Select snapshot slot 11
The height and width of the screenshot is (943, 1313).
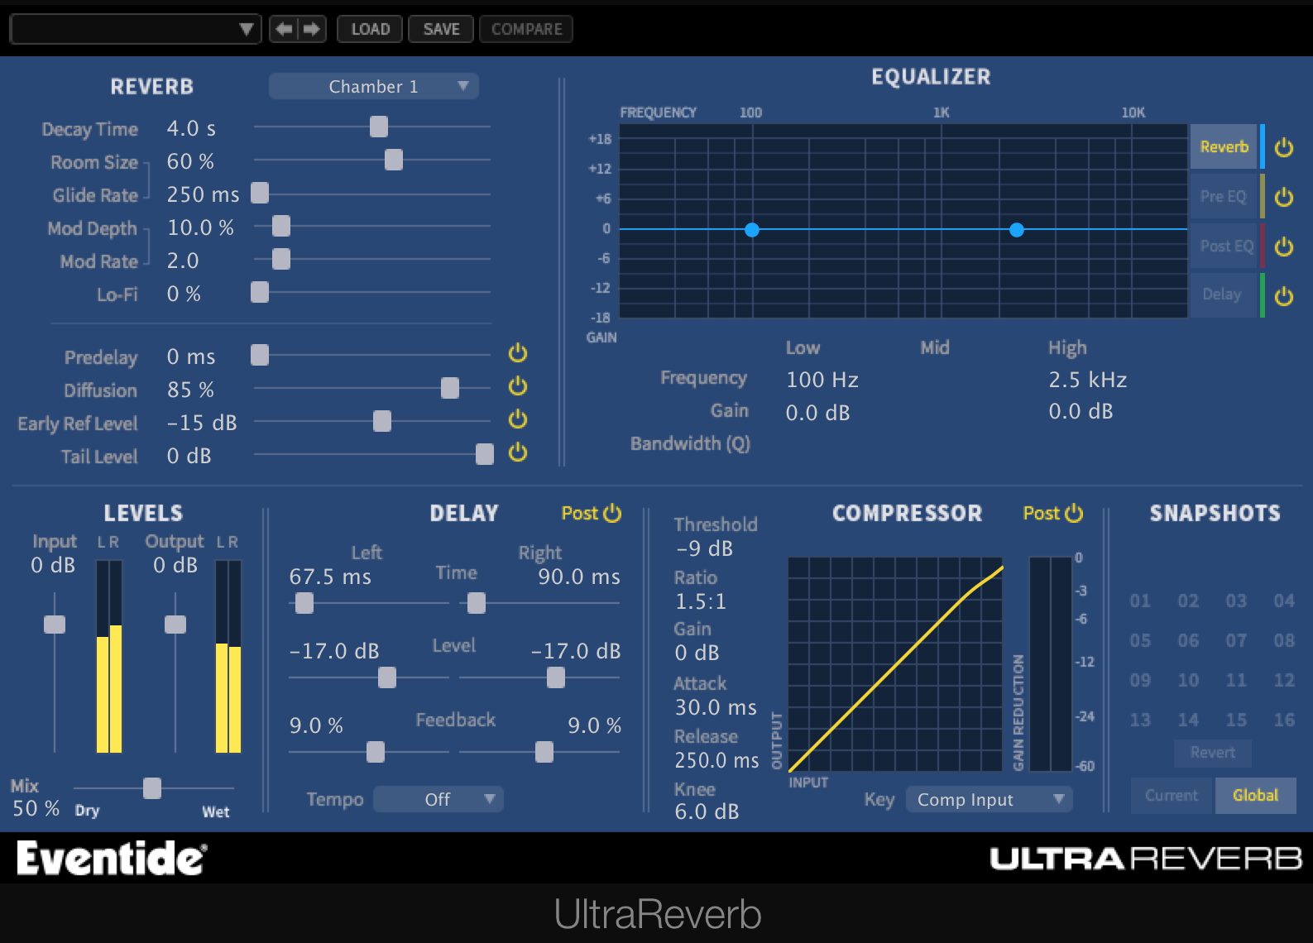(1236, 680)
